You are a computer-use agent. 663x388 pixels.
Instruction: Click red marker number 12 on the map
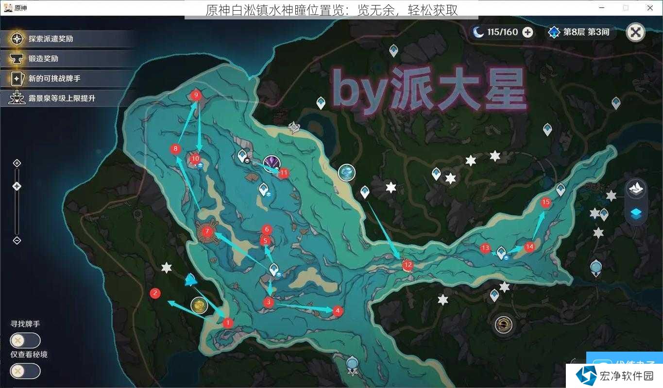(x=408, y=265)
